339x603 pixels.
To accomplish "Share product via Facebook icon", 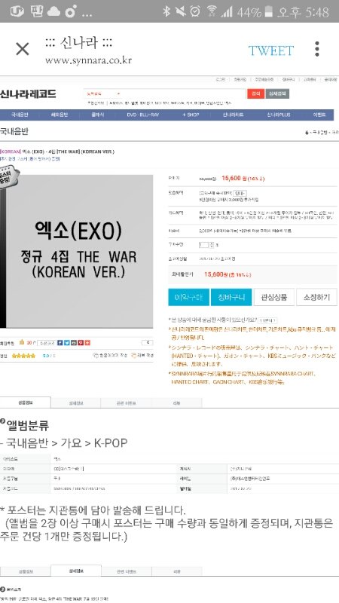I will [x=60, y=342].
